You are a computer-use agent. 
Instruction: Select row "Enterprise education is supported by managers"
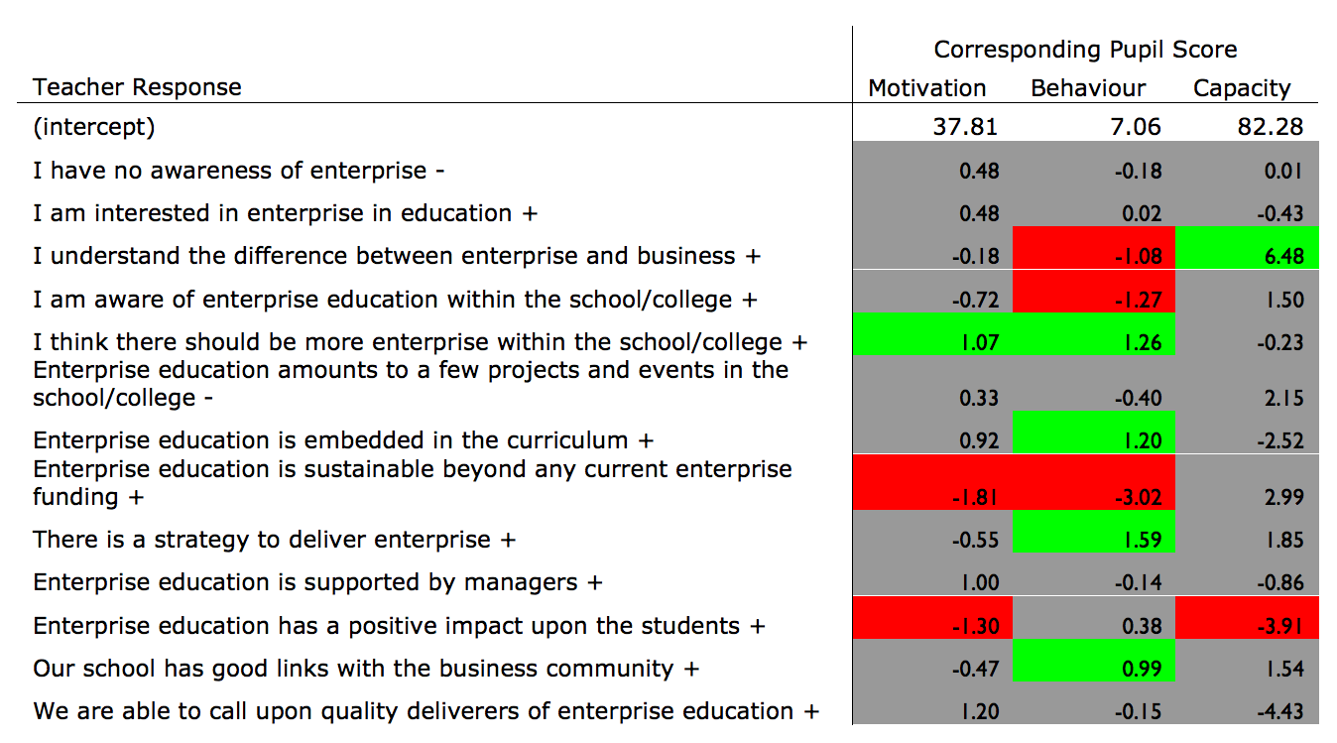coord(316,582)
